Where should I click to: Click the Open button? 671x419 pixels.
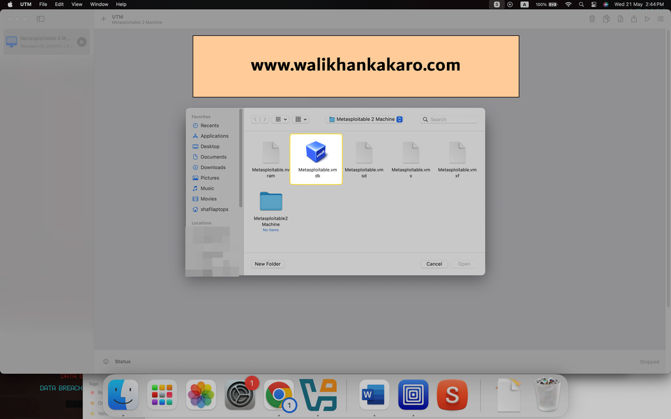click(x=464, y=264)
